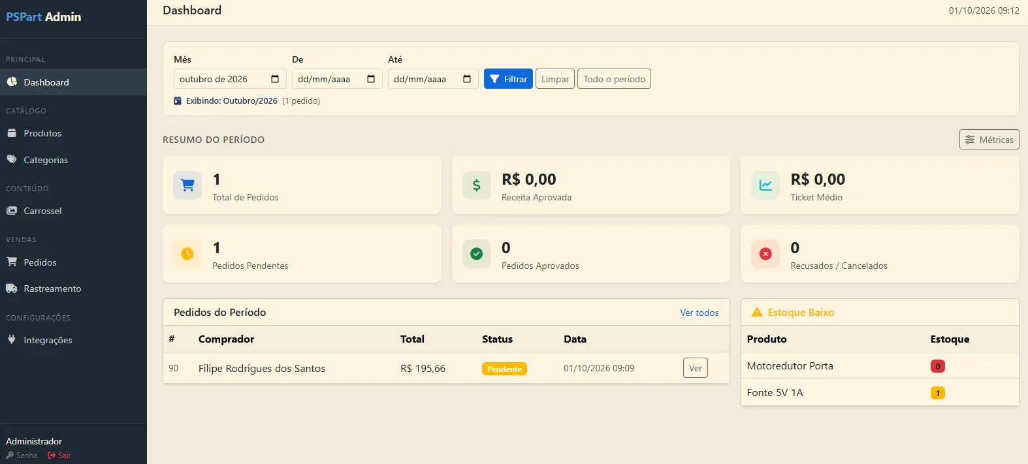Image resolution: width=1028 pixels, height=464 pixels.
Task: Click the red X icon on Recusados / Cancelados card
Action: click(765, 254)
